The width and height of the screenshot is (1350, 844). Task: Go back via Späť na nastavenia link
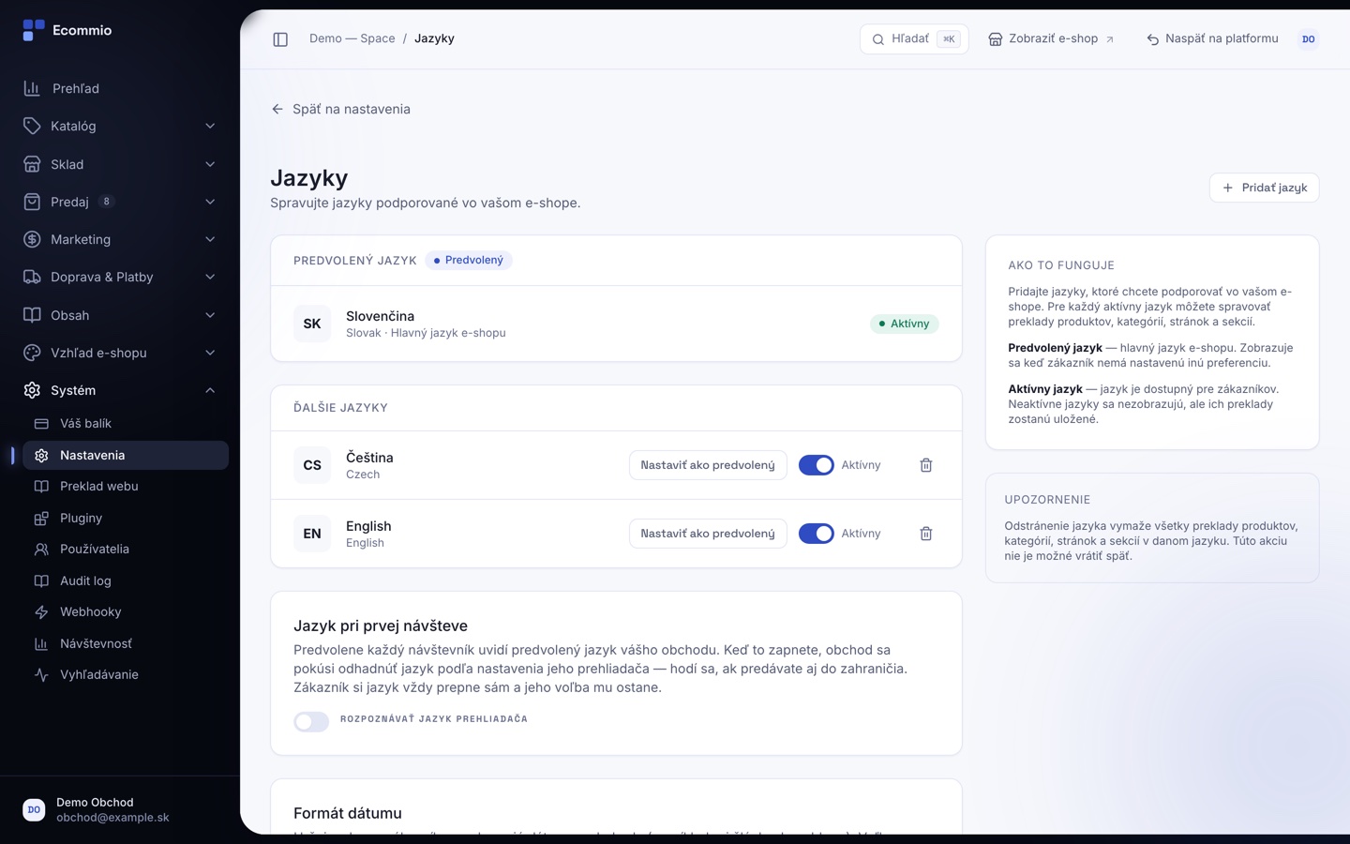[340, 109]
